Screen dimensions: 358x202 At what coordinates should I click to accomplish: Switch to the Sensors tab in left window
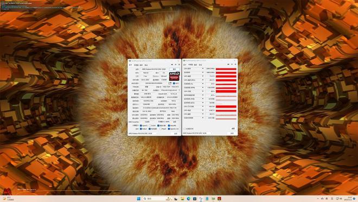[136, 65]
